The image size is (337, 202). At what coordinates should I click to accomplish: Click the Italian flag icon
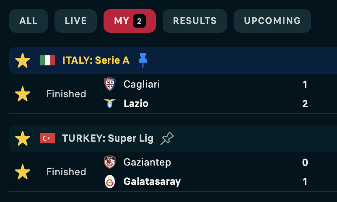(x=48, y=60)
